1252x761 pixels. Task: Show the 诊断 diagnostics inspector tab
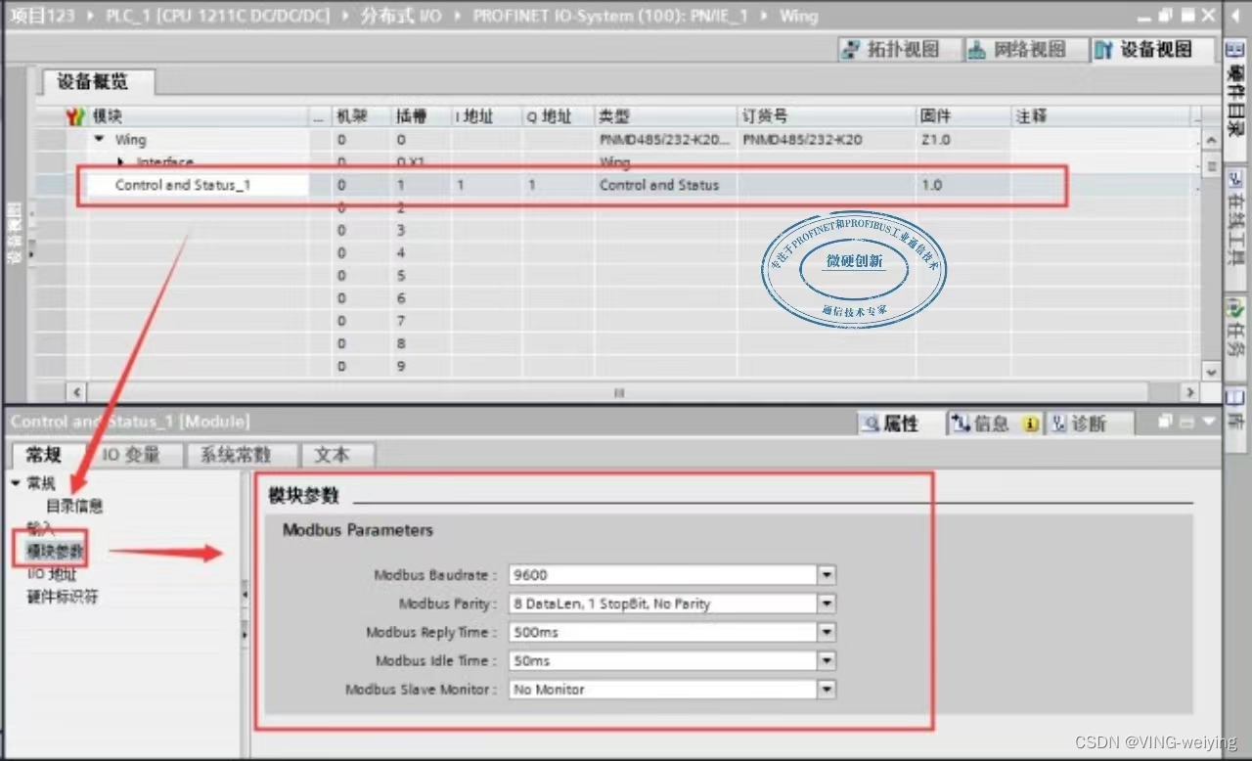coord(1089,424)
